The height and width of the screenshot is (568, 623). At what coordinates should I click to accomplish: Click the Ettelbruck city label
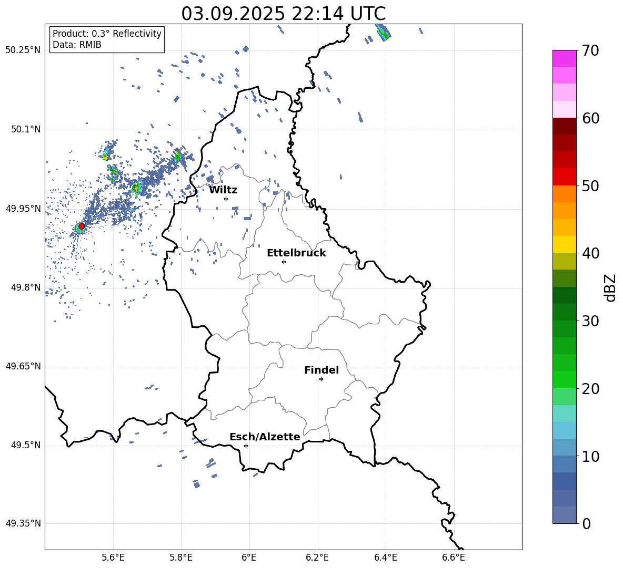tap(296, 253)
